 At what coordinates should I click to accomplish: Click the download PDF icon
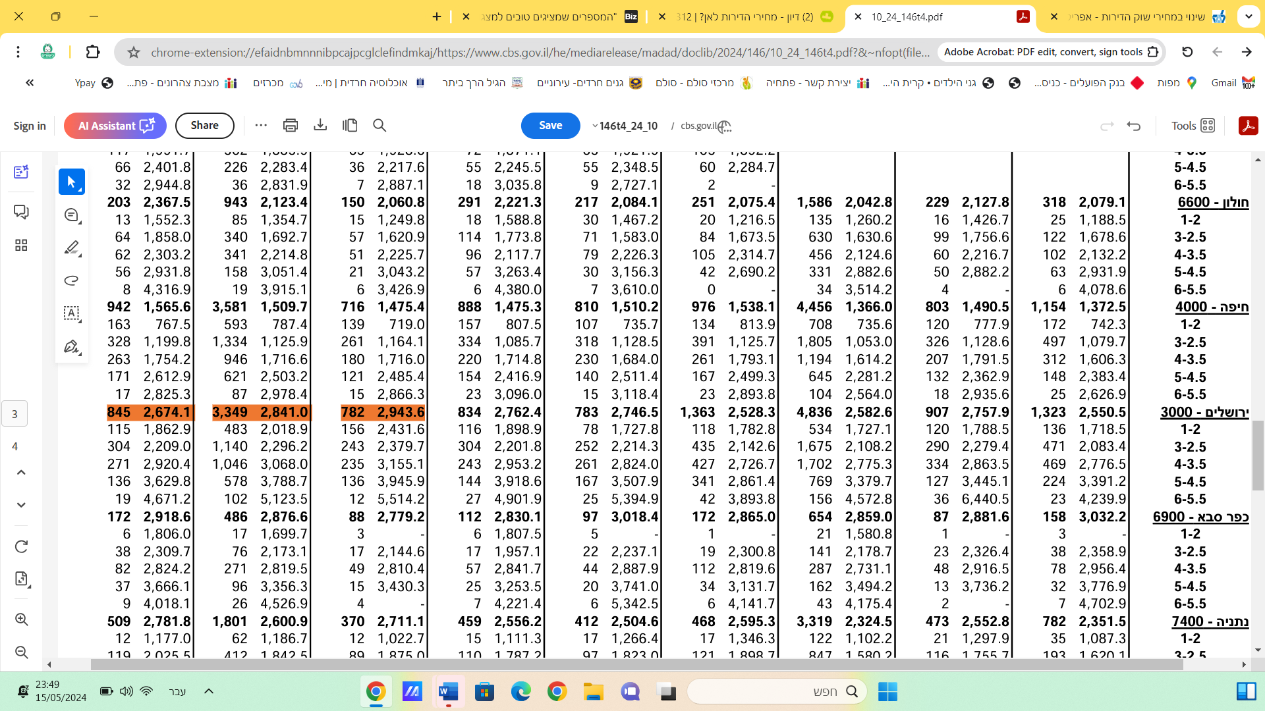point(320,125)
